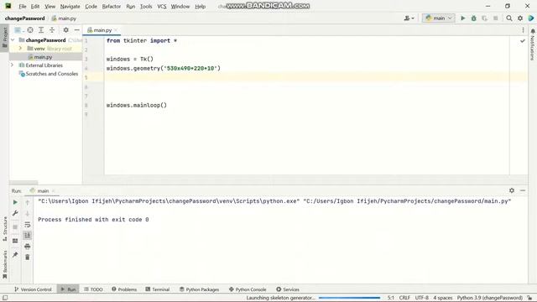The image size is (537, 302).
Task: Change UTF-8 file encoding
Action: (x=421, y=298)
